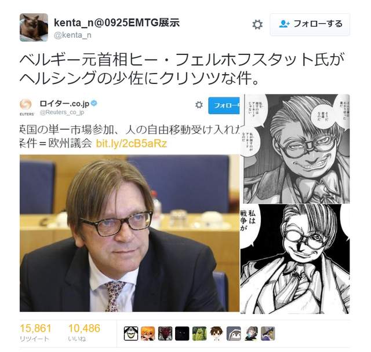View the lower manga panel image
The width and height of the screenshot is (371, 352).
[x=295, y=259]
